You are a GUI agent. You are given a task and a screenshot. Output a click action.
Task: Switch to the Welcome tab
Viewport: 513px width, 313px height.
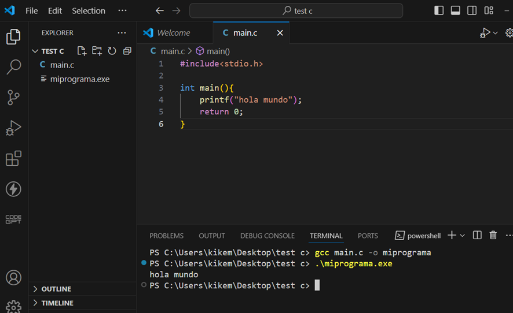pyautogui.click(x=173, y=33)
